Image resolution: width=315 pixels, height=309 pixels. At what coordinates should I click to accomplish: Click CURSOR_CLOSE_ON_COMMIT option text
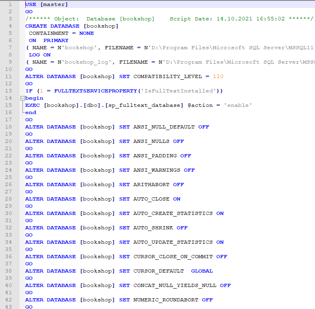[x=173, y=257]
